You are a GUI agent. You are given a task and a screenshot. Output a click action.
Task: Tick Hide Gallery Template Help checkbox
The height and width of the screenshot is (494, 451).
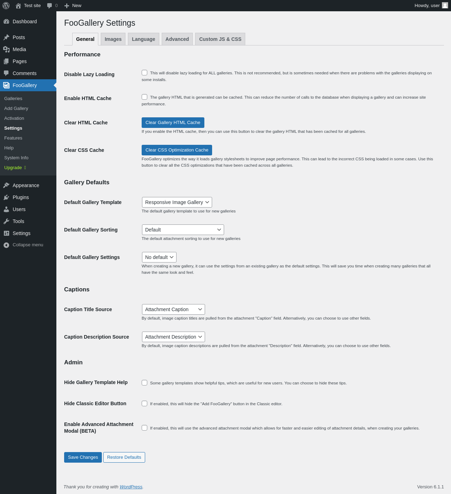click(144, 383)
